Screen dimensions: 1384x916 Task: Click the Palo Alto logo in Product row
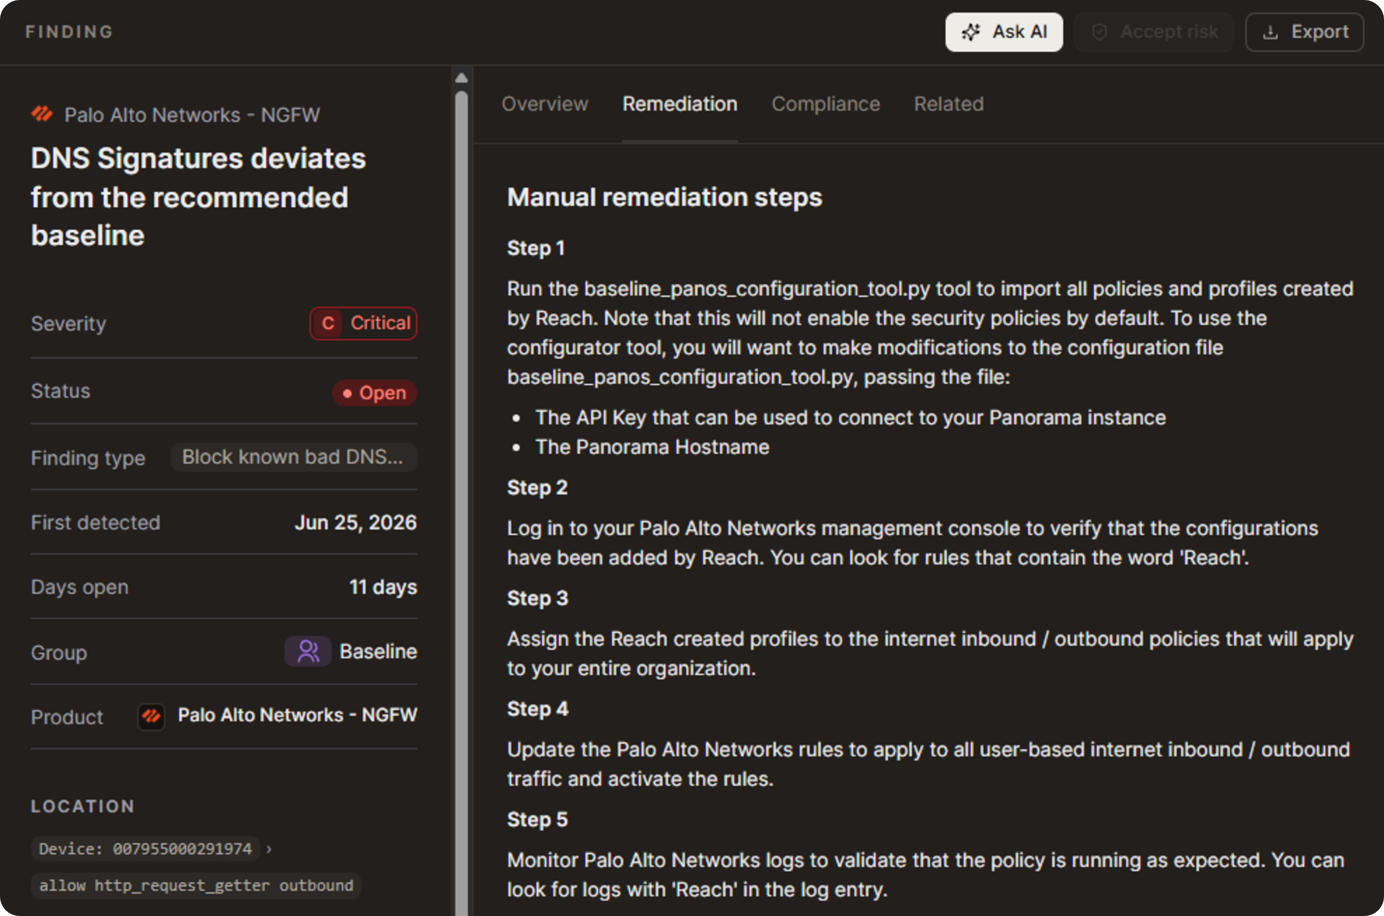click(151, 716)
